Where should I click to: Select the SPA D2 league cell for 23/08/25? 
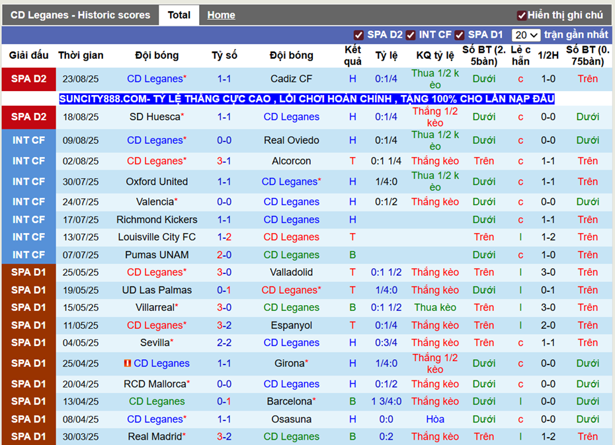29,79
